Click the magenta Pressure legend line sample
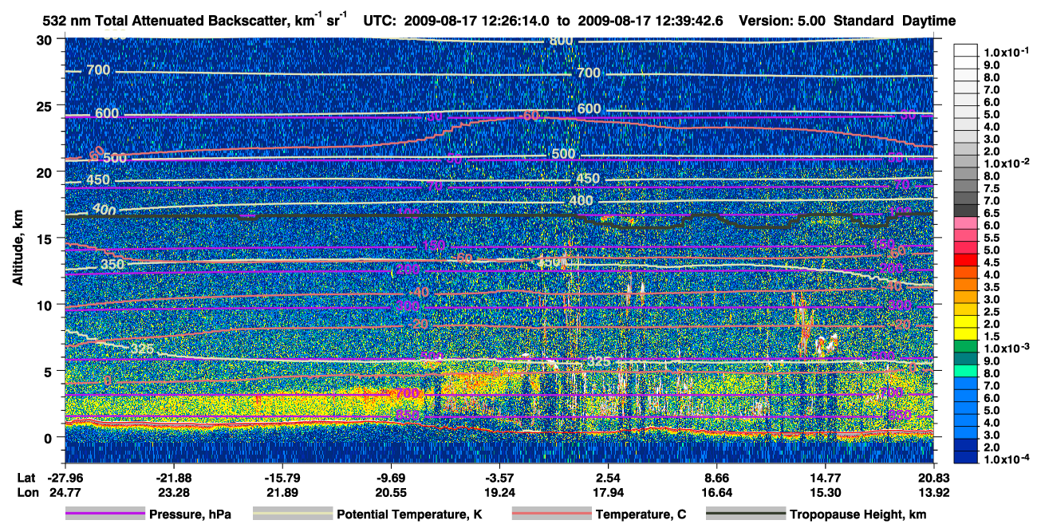 click(x=104, y=514)
